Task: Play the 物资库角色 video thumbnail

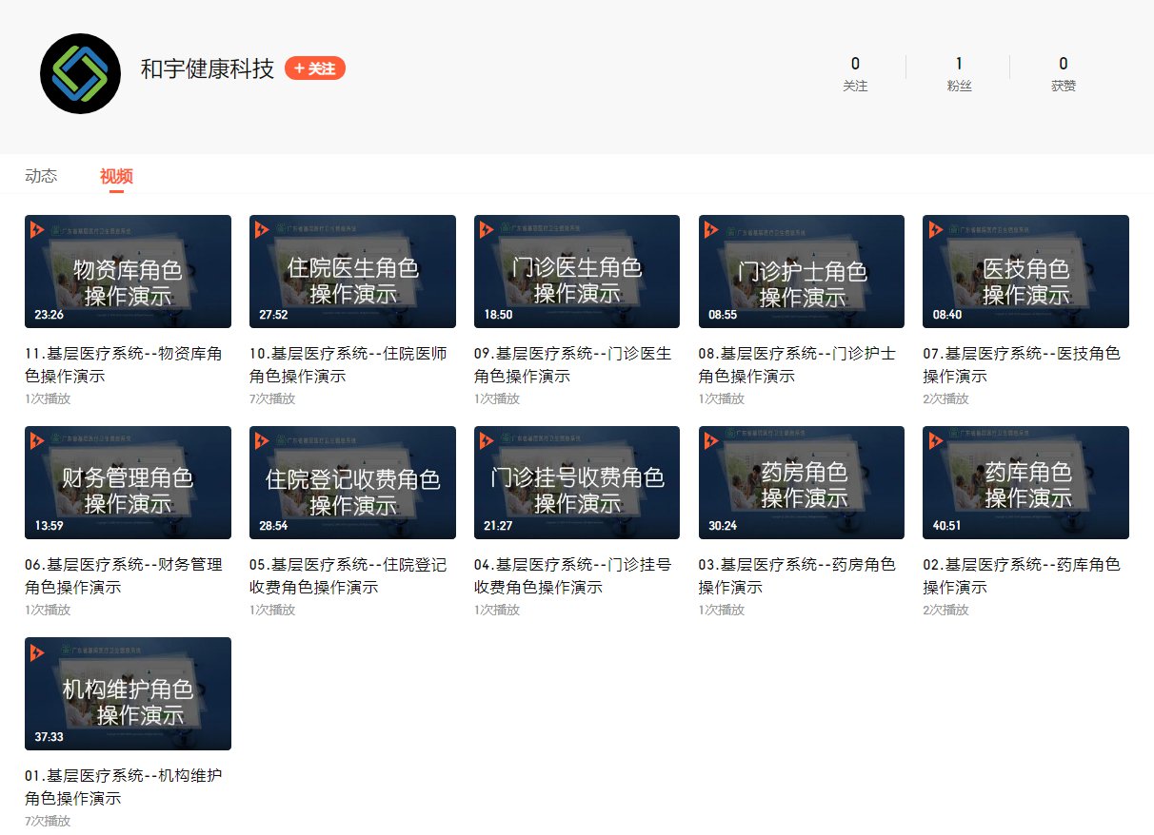Action: point(128,271)
